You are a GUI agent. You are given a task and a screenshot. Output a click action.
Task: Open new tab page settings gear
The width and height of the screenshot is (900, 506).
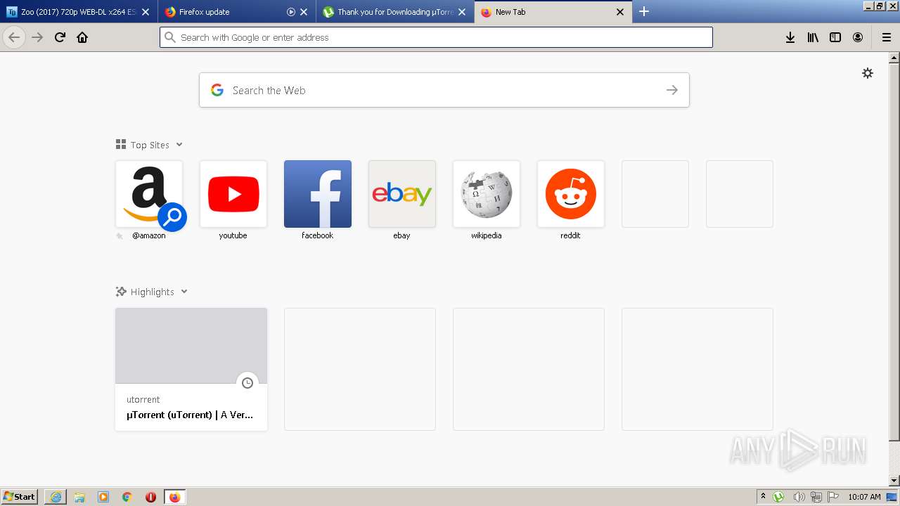click(868, 73)
